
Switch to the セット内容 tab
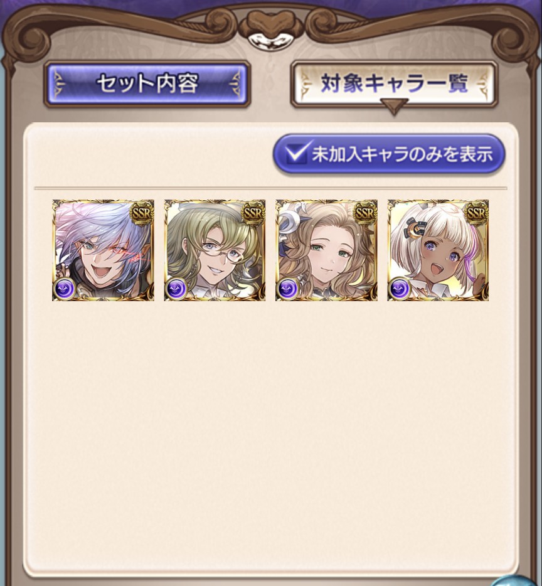click(x=147, y=83)
